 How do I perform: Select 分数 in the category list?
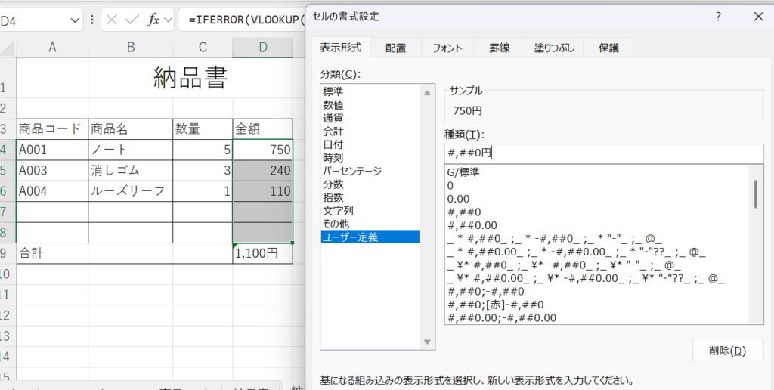[370, 184]
